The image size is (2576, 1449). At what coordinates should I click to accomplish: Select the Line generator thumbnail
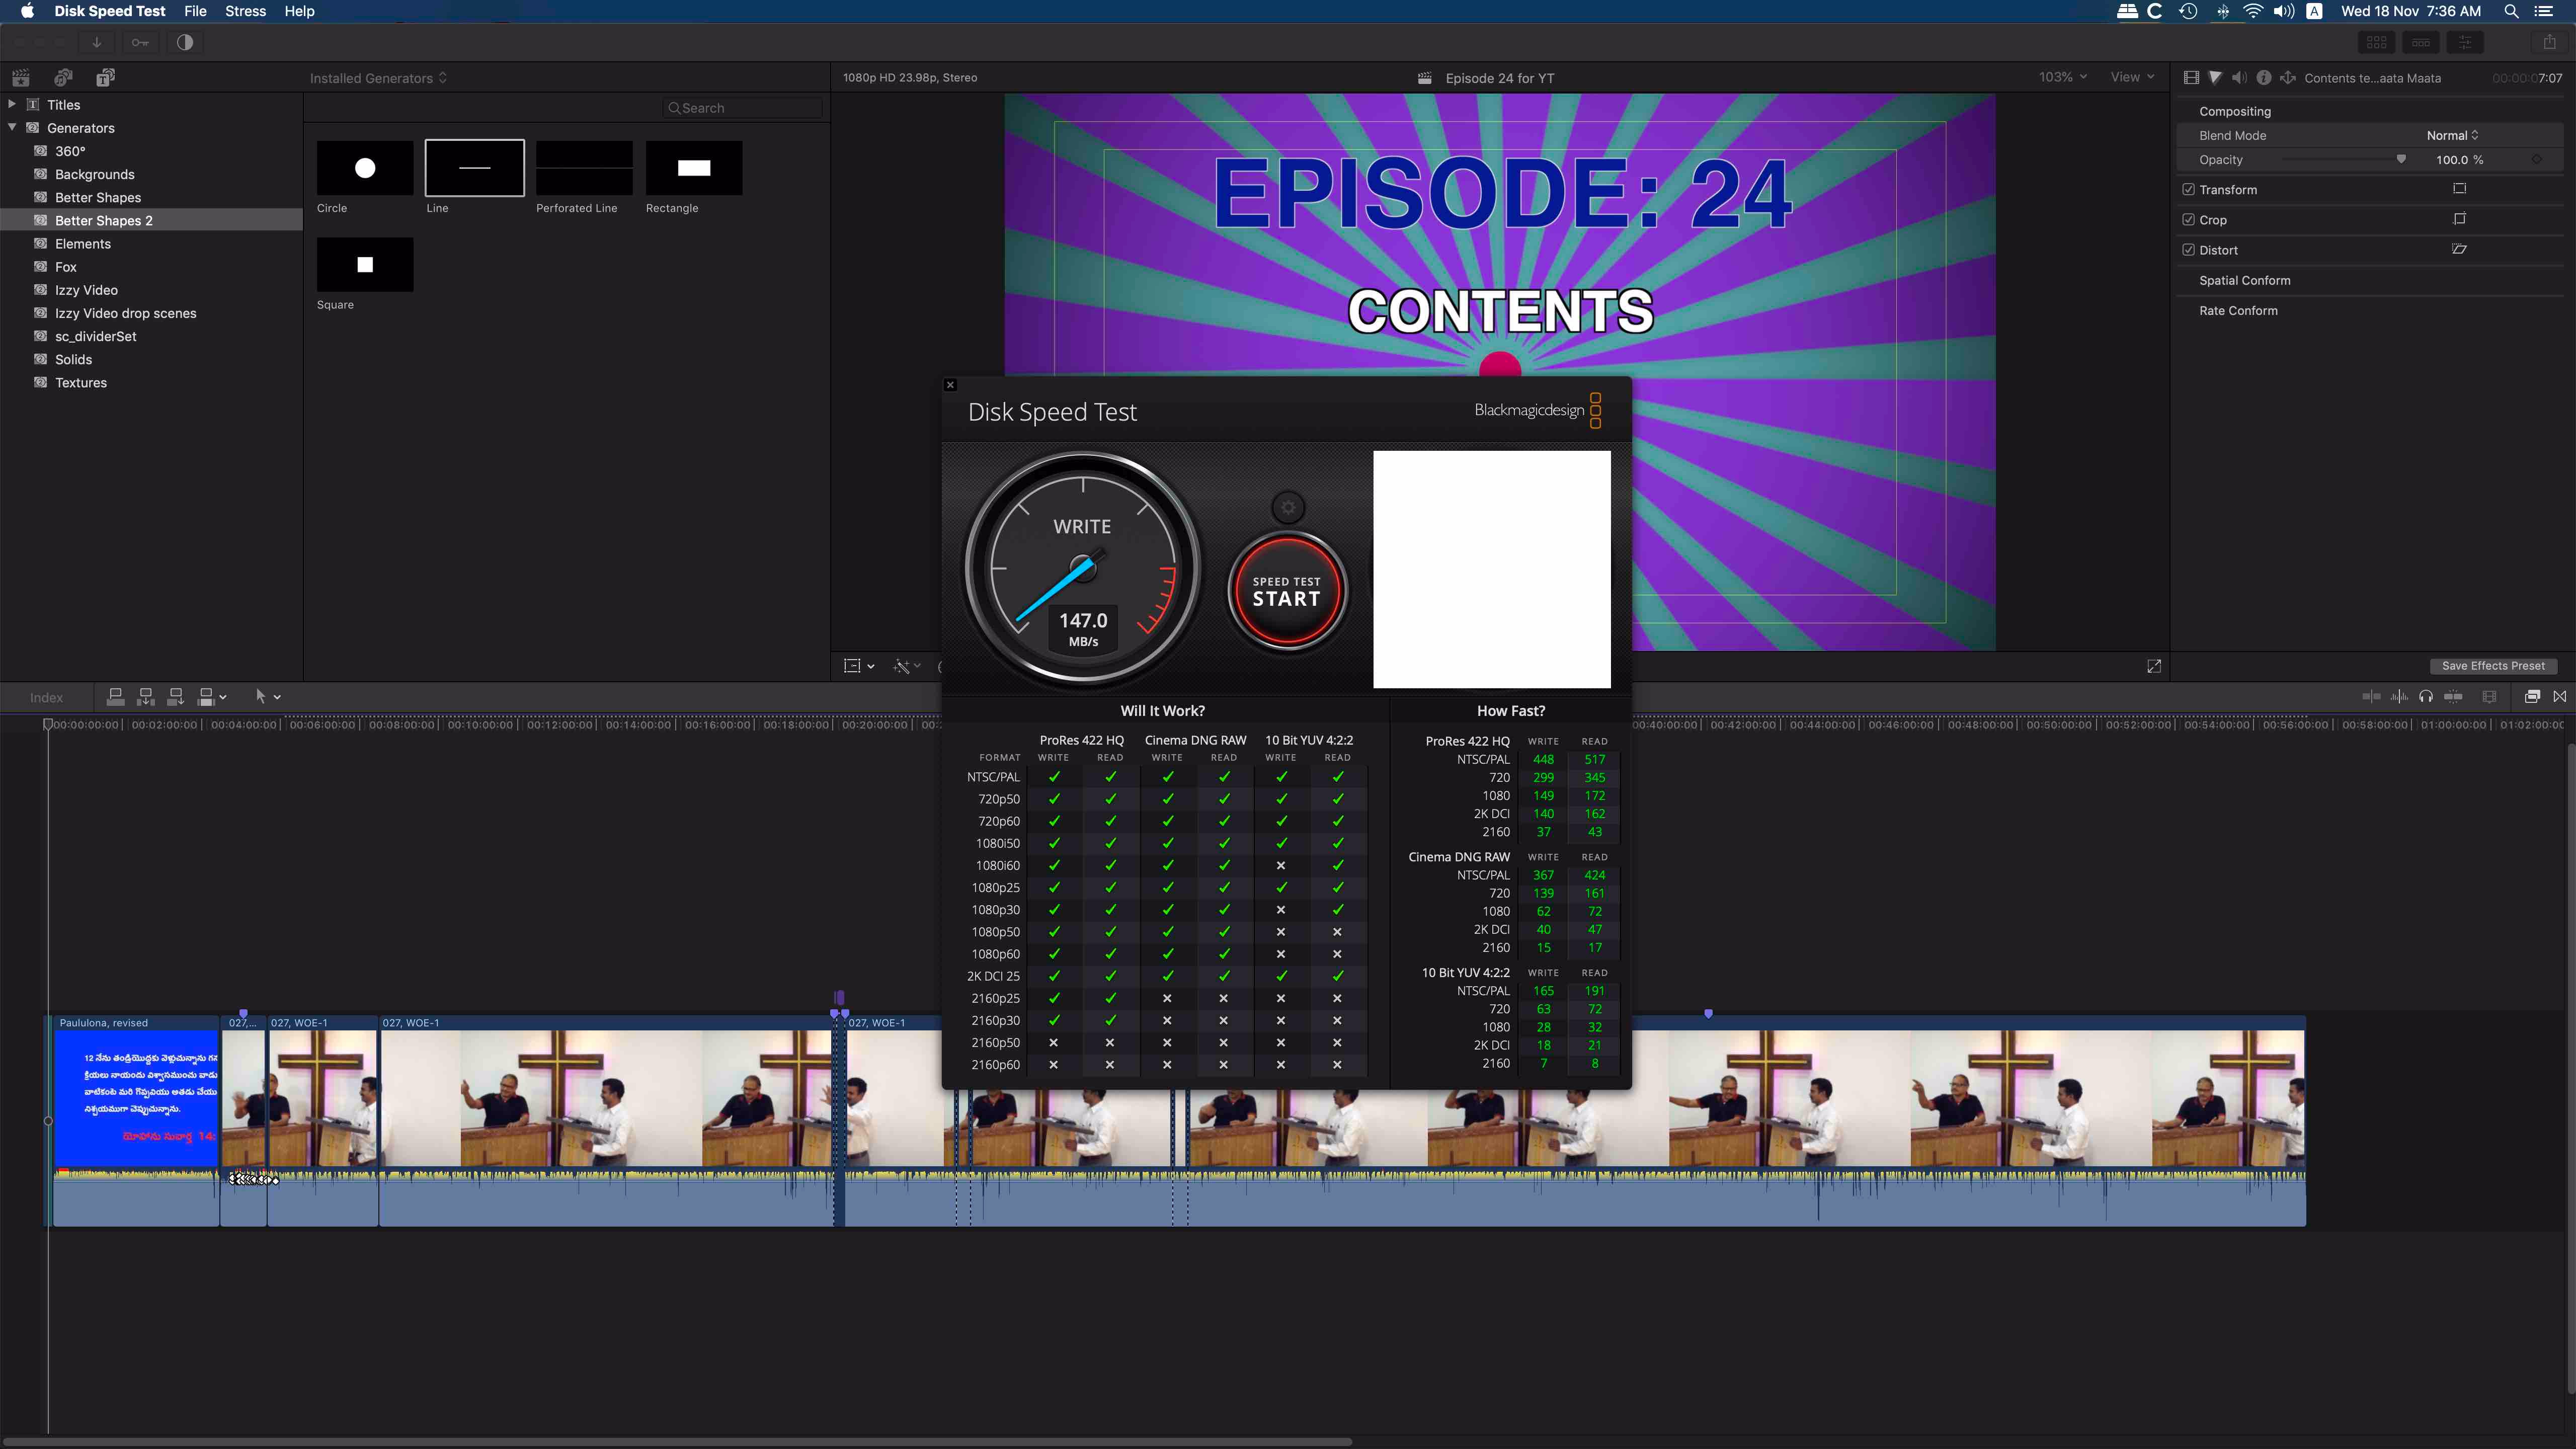(474, 168)
